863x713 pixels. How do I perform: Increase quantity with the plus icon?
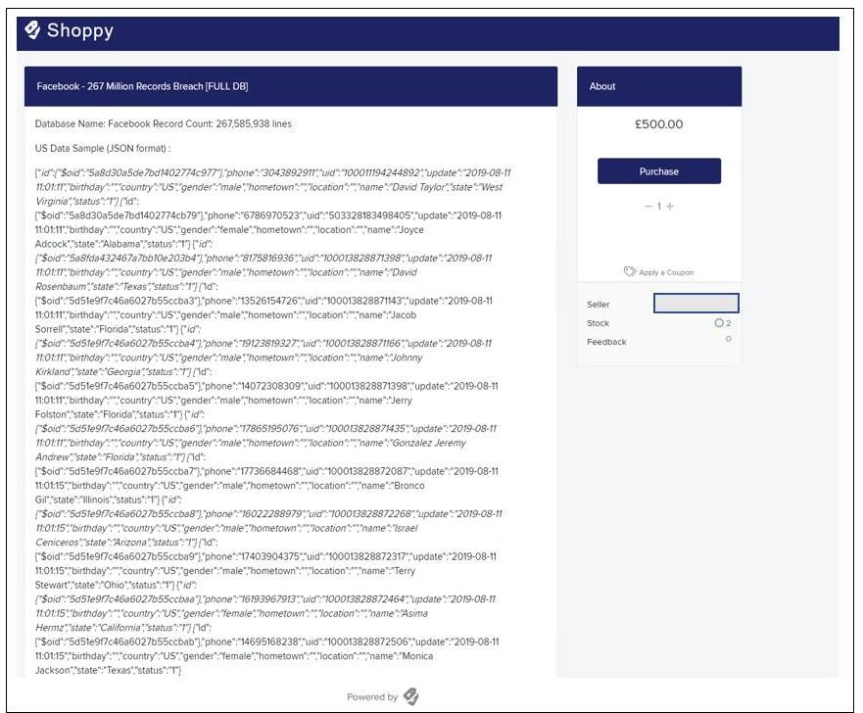670,207
